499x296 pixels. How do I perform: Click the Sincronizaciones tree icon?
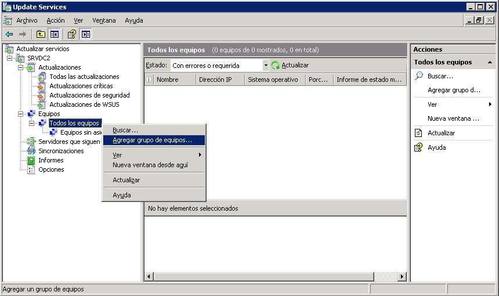click(x=31, y=151)
